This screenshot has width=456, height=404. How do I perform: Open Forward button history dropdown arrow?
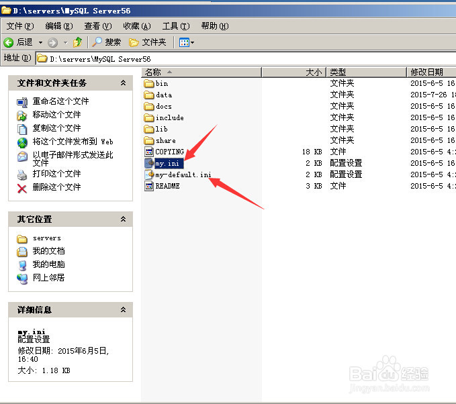point(65,43)
